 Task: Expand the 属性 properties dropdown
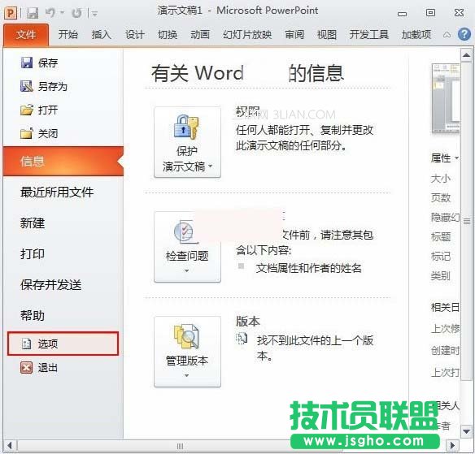[445, 158]
